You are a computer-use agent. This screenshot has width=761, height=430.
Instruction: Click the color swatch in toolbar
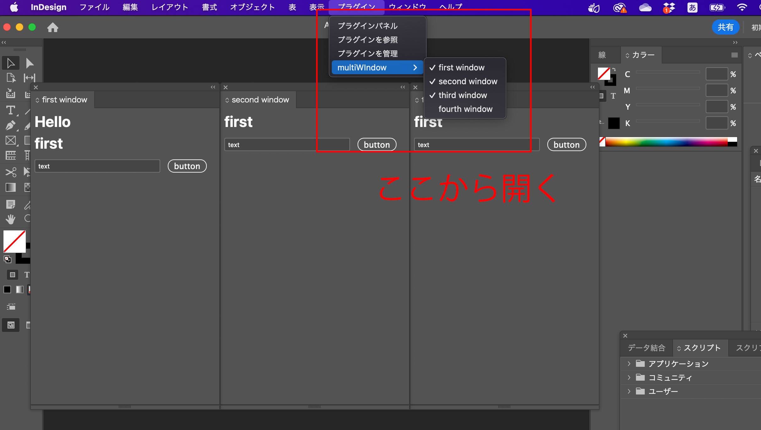click(x=14, y=241)
